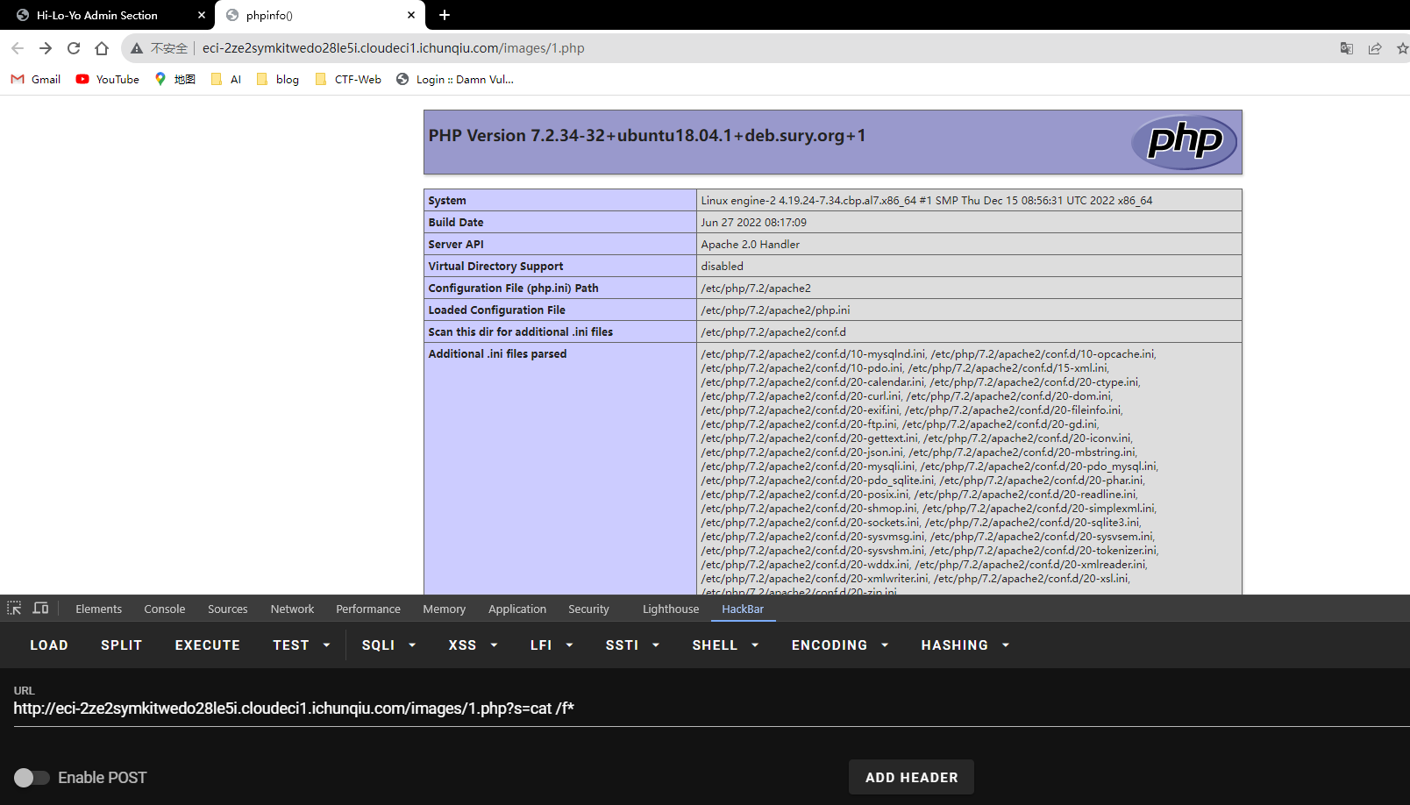
Task: Select the Virtual Directory Support disabled value
Action: pos(722,267)
